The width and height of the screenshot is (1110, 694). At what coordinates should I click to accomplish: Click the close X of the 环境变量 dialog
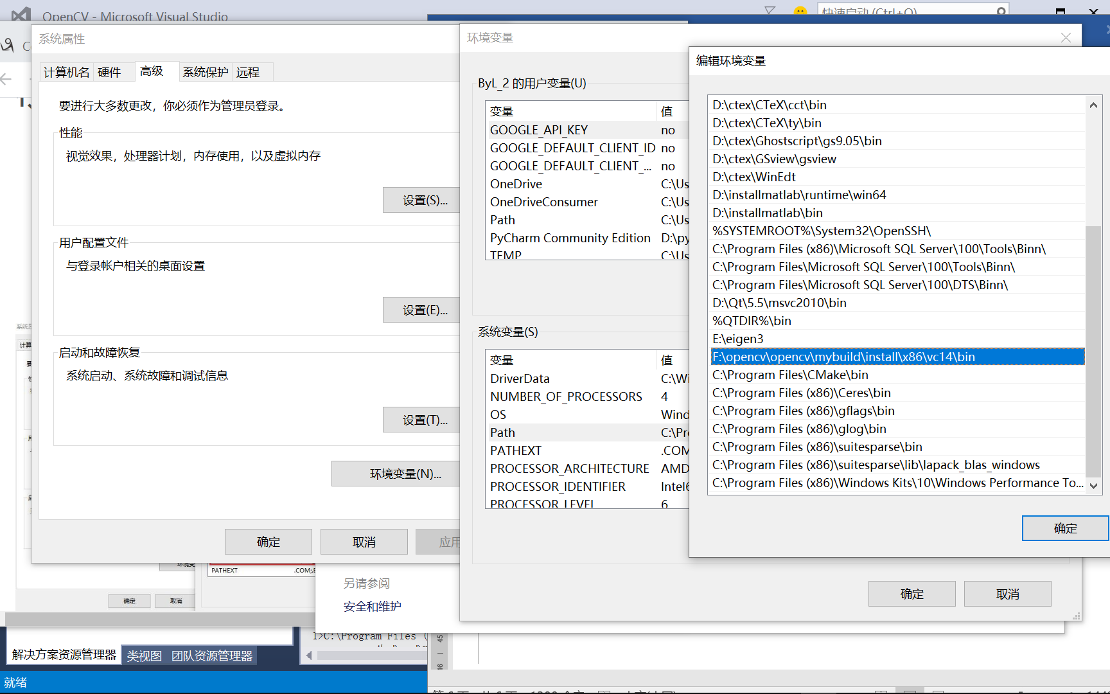[x=1066, y=37]
